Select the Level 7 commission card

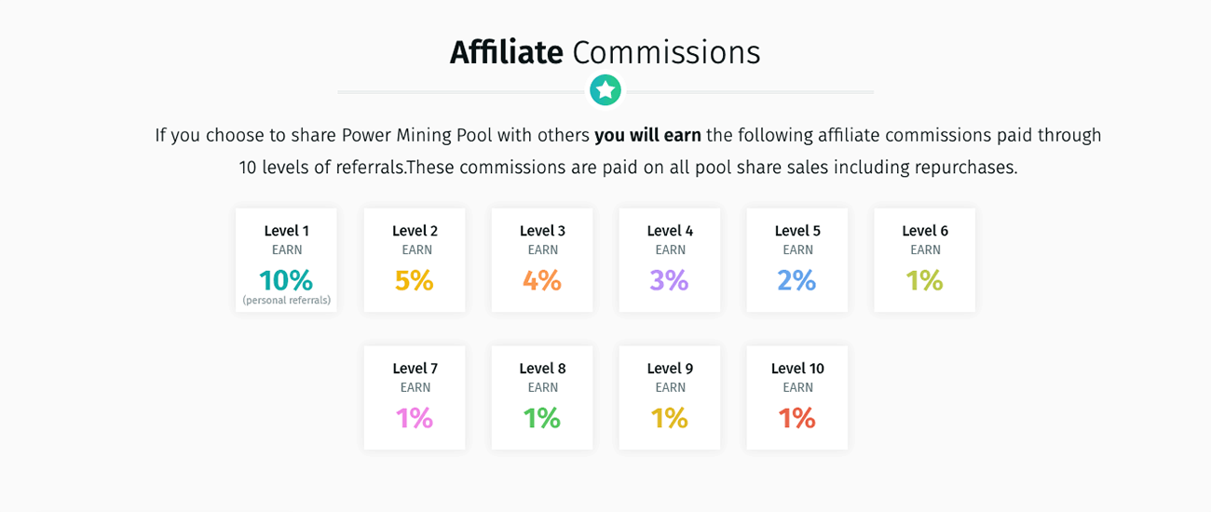tap(415, 397)
